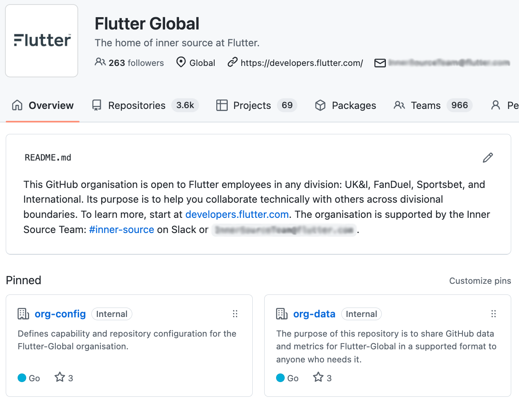
Task: Click the star icon on the org-config card
Action: click(x=60, y=377)
